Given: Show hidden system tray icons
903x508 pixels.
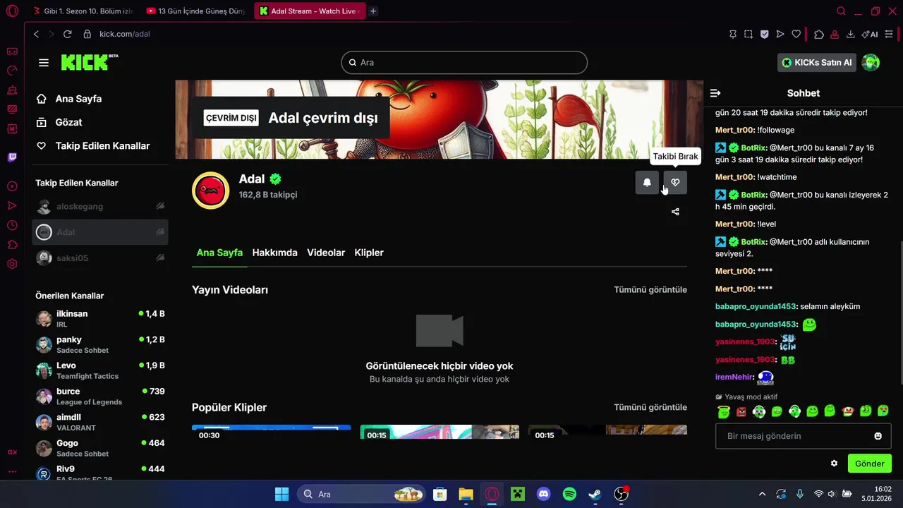Looking at the screenshot, I should [x=762, y=494].
